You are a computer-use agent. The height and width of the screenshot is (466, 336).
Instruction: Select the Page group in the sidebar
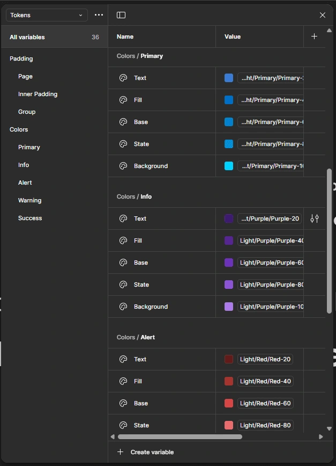click(25, 76)
